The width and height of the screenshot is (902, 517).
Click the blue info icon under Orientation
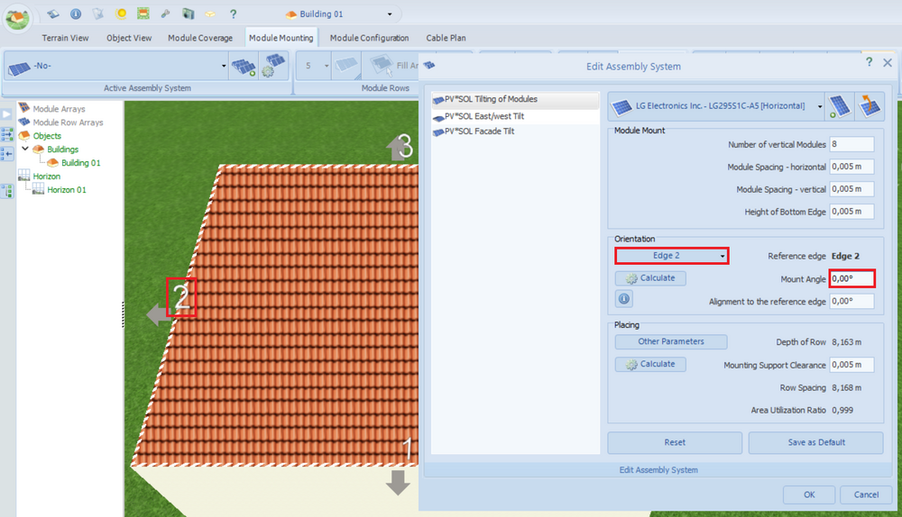click(x=623, y=299)
